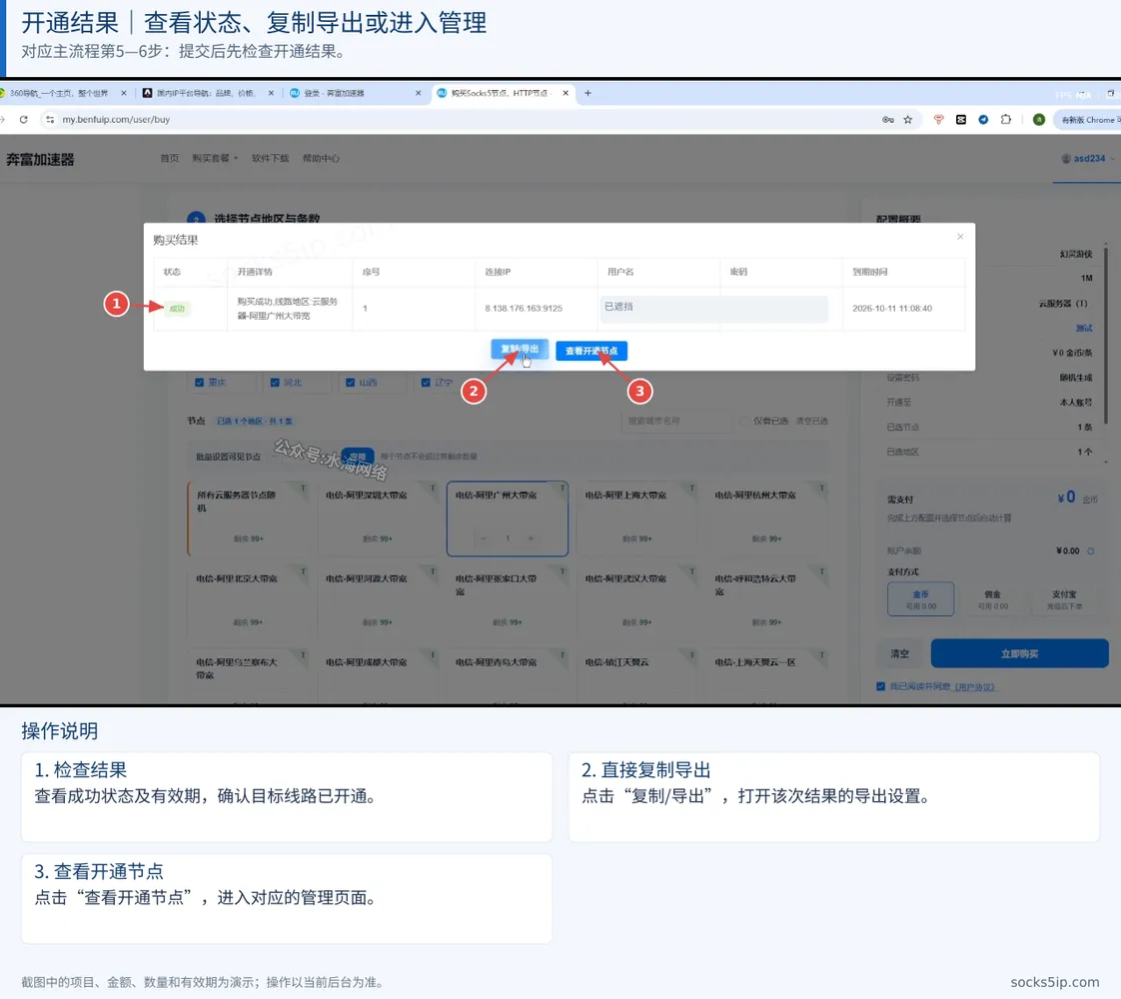
Task: Click the 有新版 Chrome update button
Action: [1088, 119]
